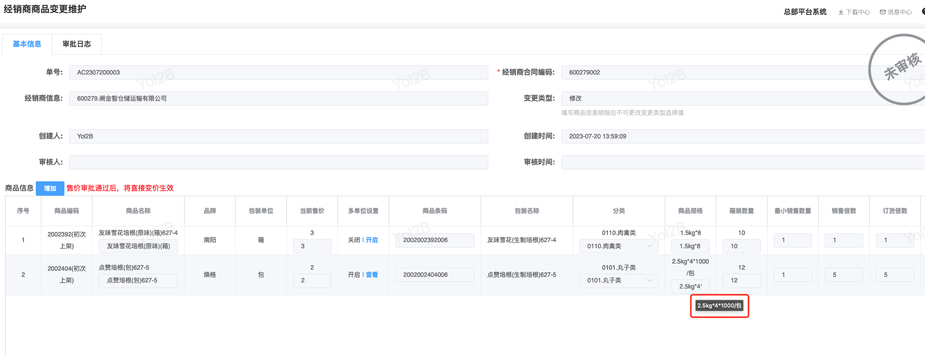Click the 经销商合同编码 field with 600279002
The height and width of the screenshot is (355, 925).
(x=716, y=73)
